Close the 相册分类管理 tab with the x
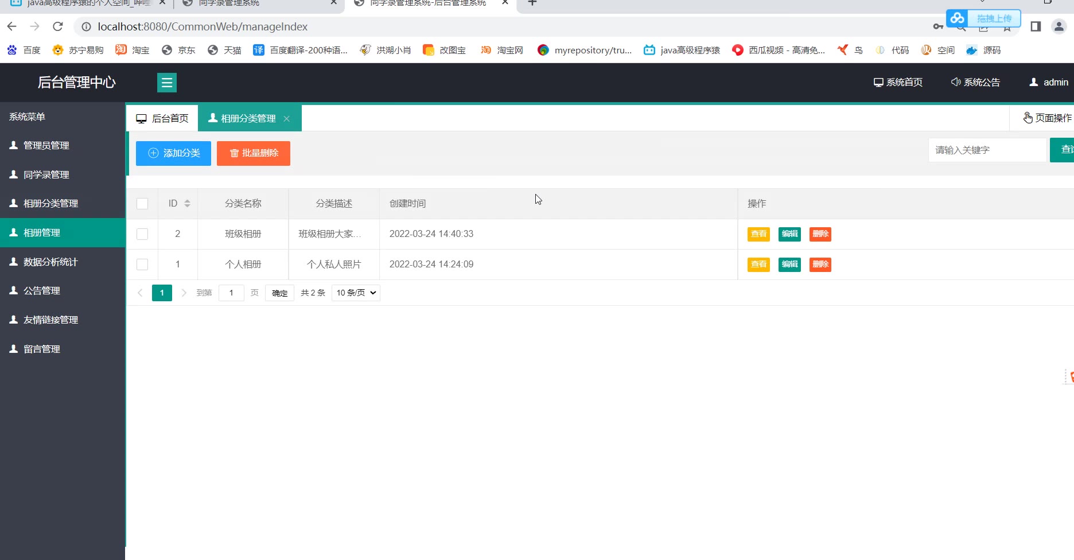 [x=286, y=119]
